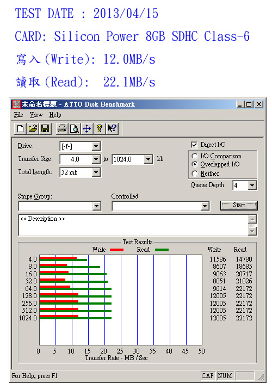Viewport: 272px width, 390px height.
Task: Click the Save floppy disk icon
Action: [x=45, y=128]
